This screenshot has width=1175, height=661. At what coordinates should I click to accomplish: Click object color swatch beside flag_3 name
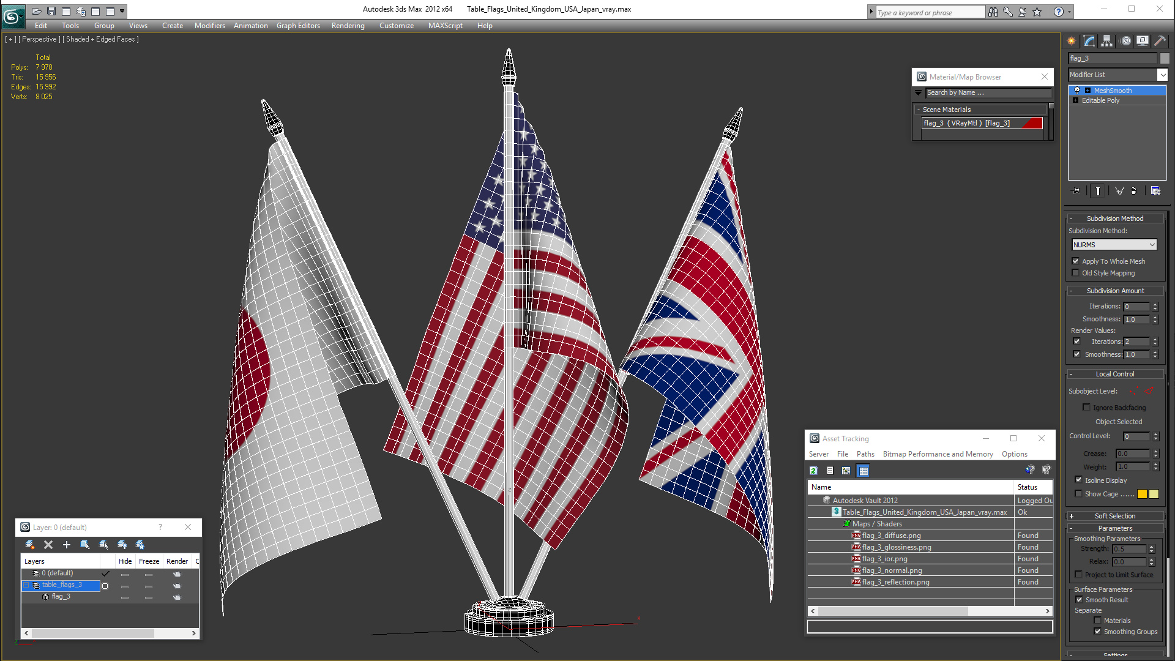(x=1165, y=58)
